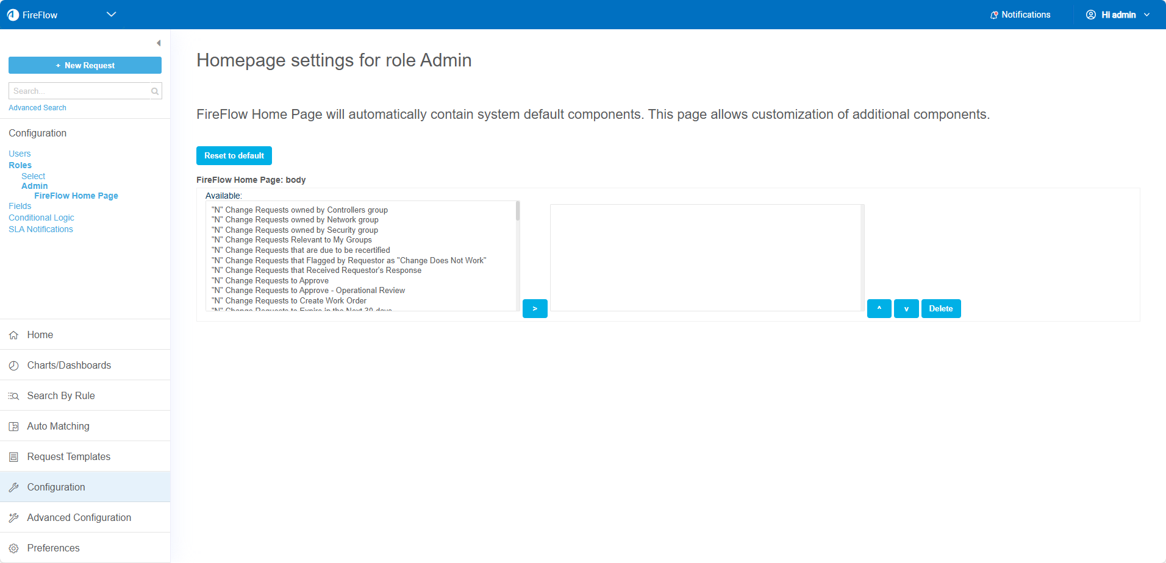The image size is (1166, 563).
Task: Go to Charts/Dashboards menu item
Action: [x=69, y=365]
